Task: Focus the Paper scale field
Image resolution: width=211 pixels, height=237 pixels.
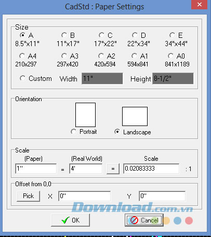Action: tap(36, 169)
